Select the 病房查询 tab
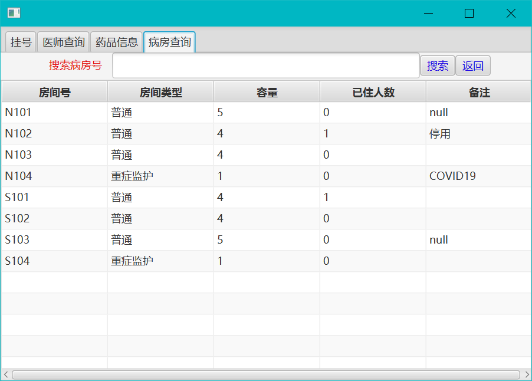532x381 pixels. pyautogui.click(x=169, y=42)
